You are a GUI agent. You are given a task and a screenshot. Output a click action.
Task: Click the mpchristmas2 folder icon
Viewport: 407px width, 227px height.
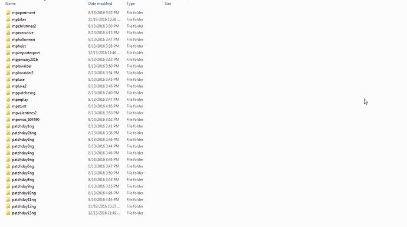(x=8, y=26)
